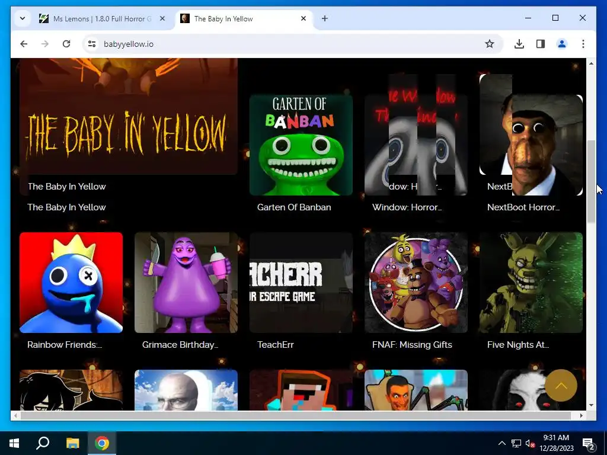Open the Chrome profile icon
This screenshot has width=607, height=455.
pyautogui.click(x=562, y=44)
